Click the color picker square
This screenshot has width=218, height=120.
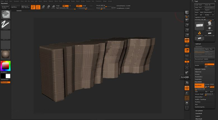(x=6, y=66)
